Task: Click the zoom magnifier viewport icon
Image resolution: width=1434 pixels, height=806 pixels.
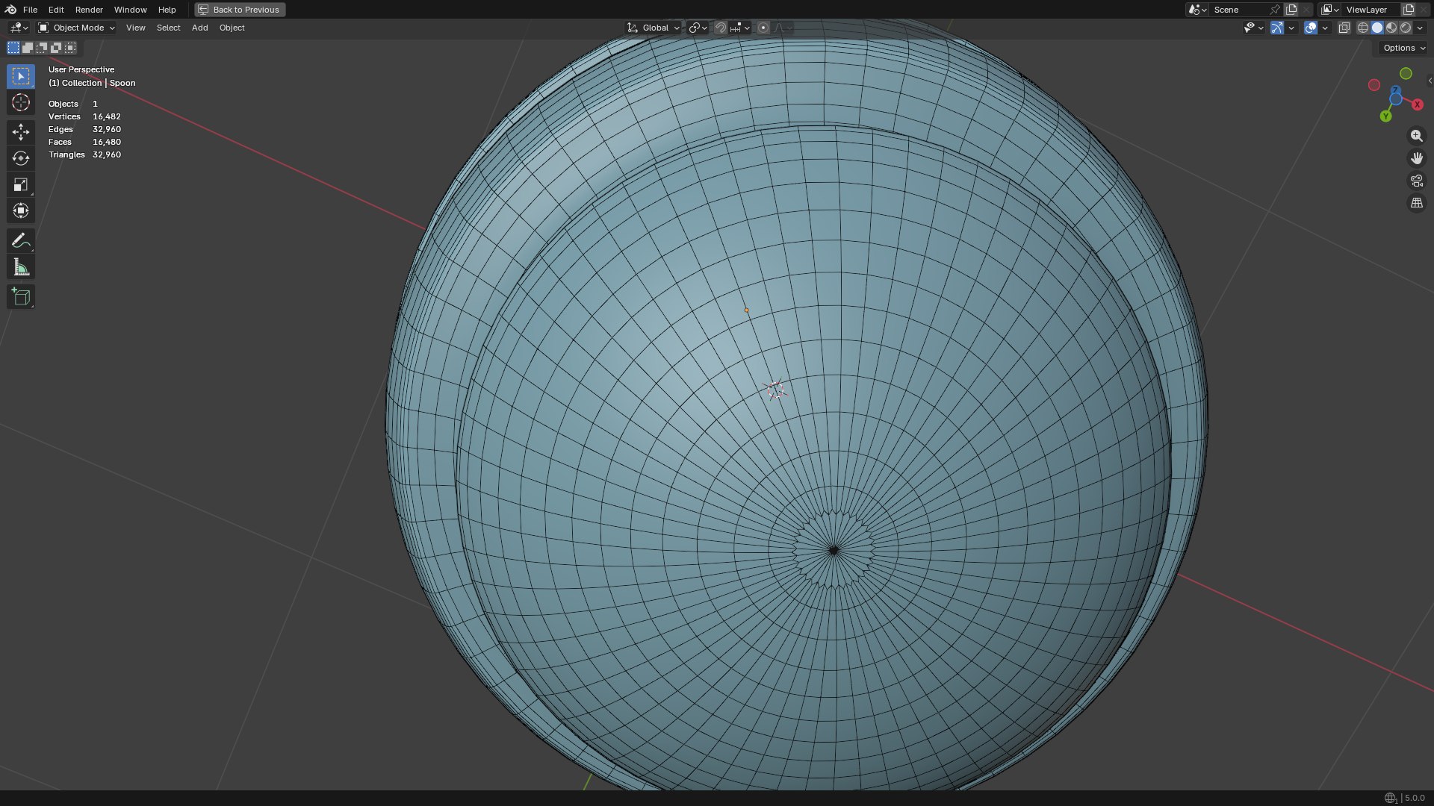Action: point(1416,136)
